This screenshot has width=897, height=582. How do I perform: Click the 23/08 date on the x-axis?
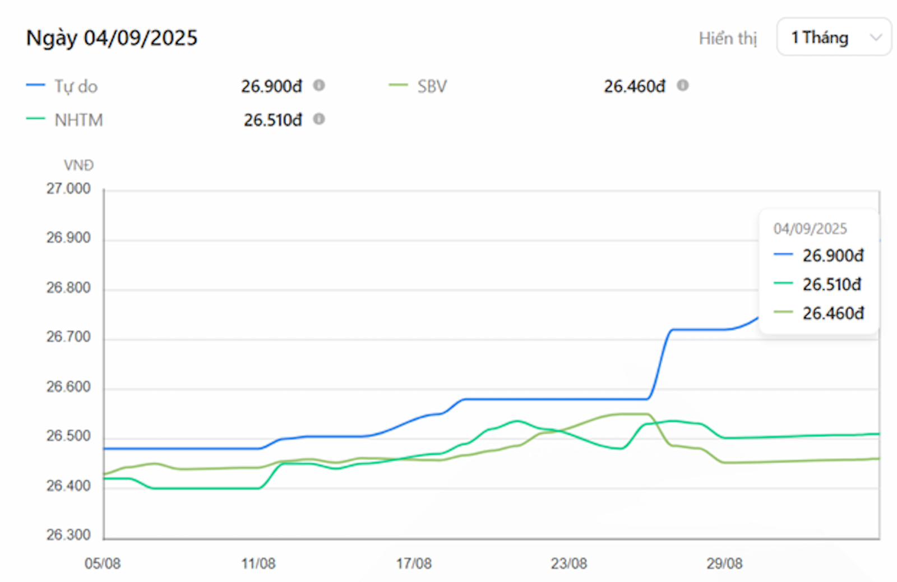[x=568, y=564]
